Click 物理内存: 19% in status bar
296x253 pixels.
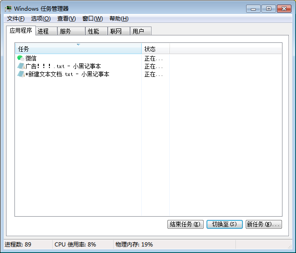[x=134, y=245]
